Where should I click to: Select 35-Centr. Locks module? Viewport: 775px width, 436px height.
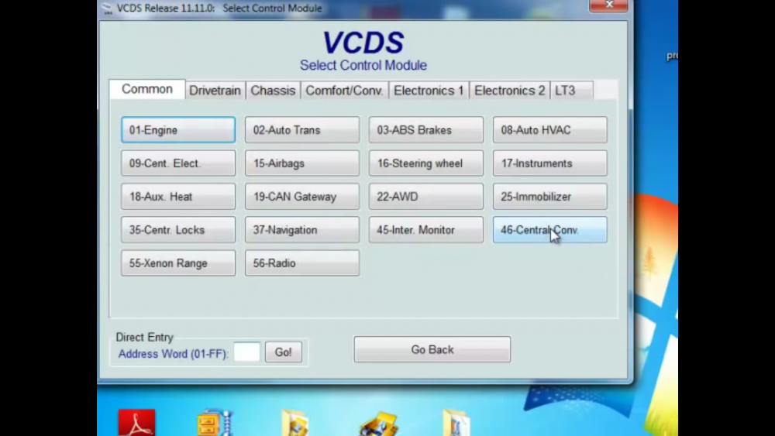(x=178, y=229)
